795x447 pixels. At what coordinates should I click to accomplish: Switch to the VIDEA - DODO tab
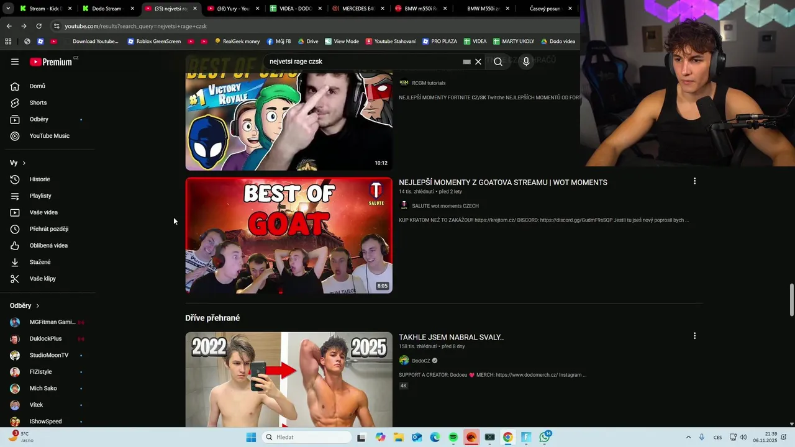pos(296,9)
